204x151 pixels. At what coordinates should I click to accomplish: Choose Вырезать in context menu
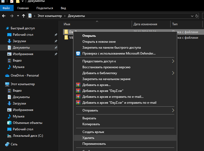pos(89,118)
